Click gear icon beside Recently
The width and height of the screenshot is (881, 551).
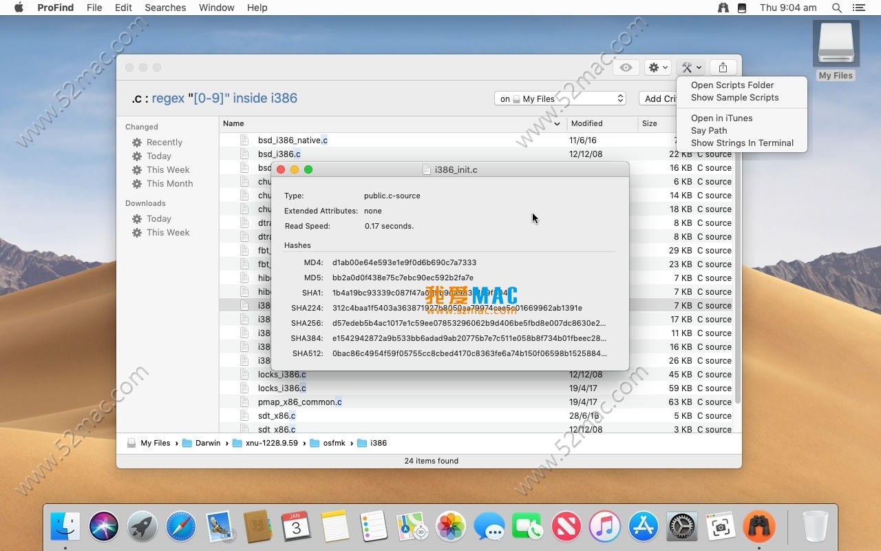(x=137, y=142)
